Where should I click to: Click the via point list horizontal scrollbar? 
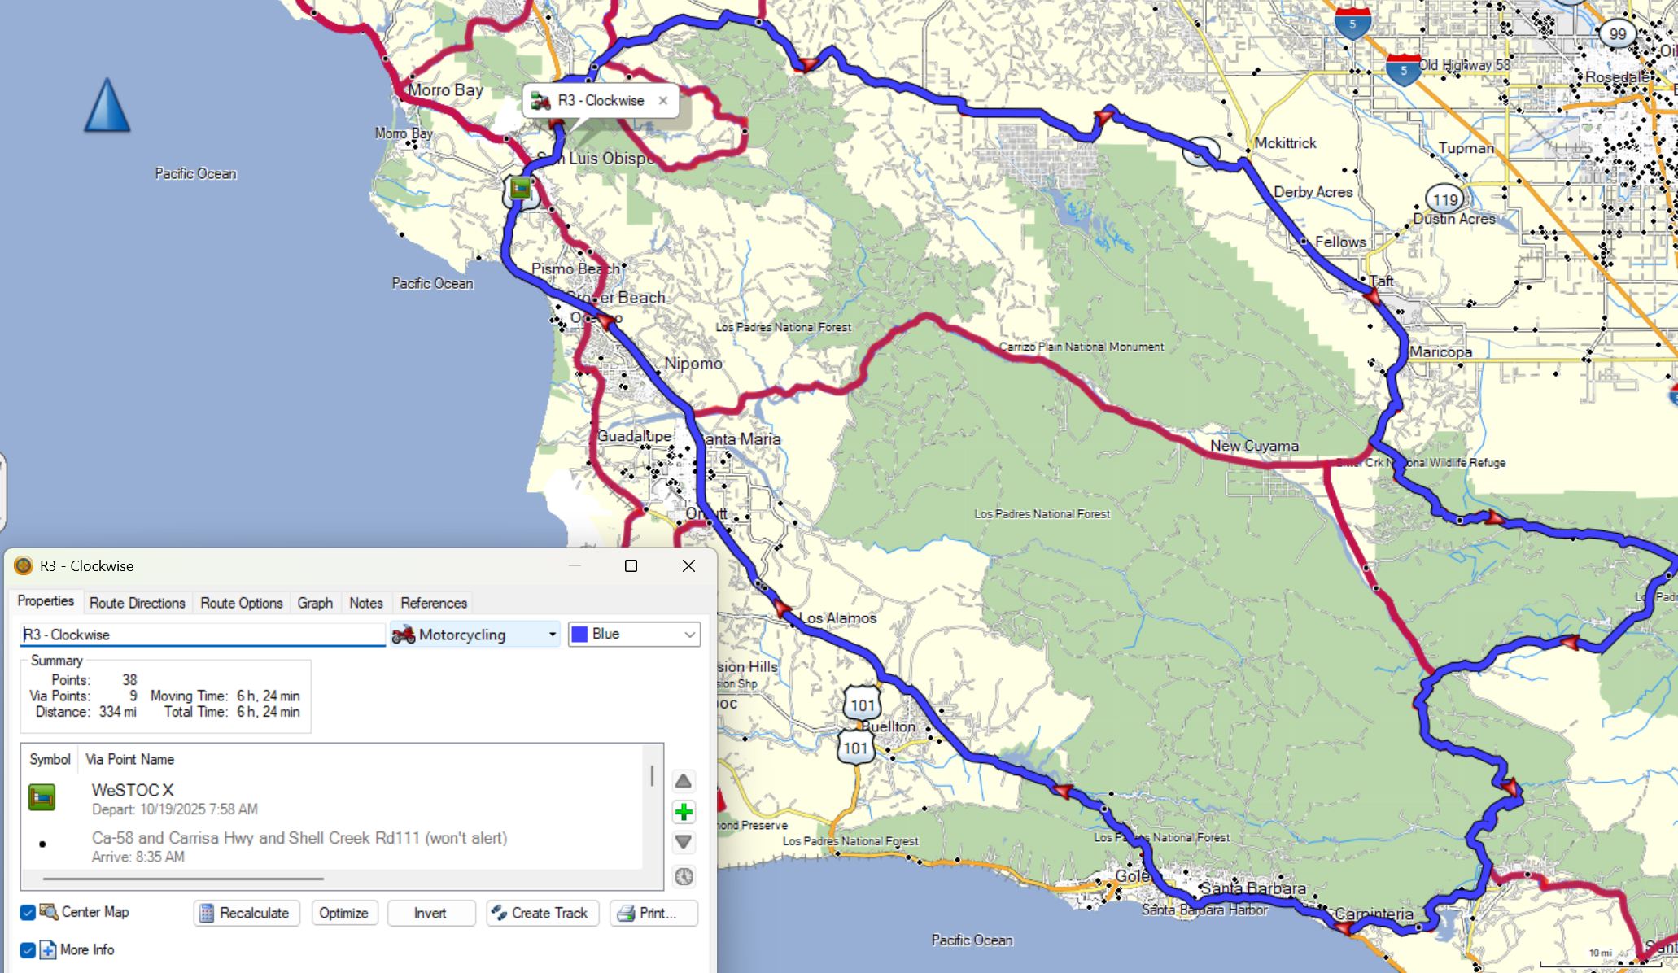coord(183,879)
